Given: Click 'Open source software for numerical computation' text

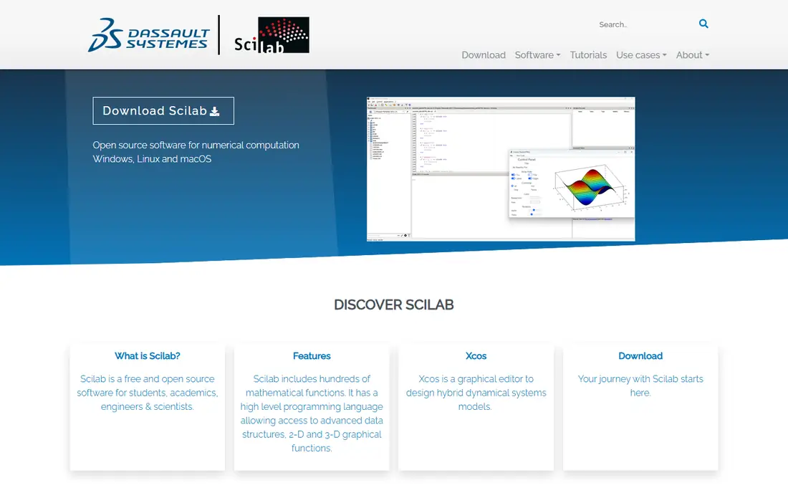Looking at the screenshot, I should (x=196, y=145).
